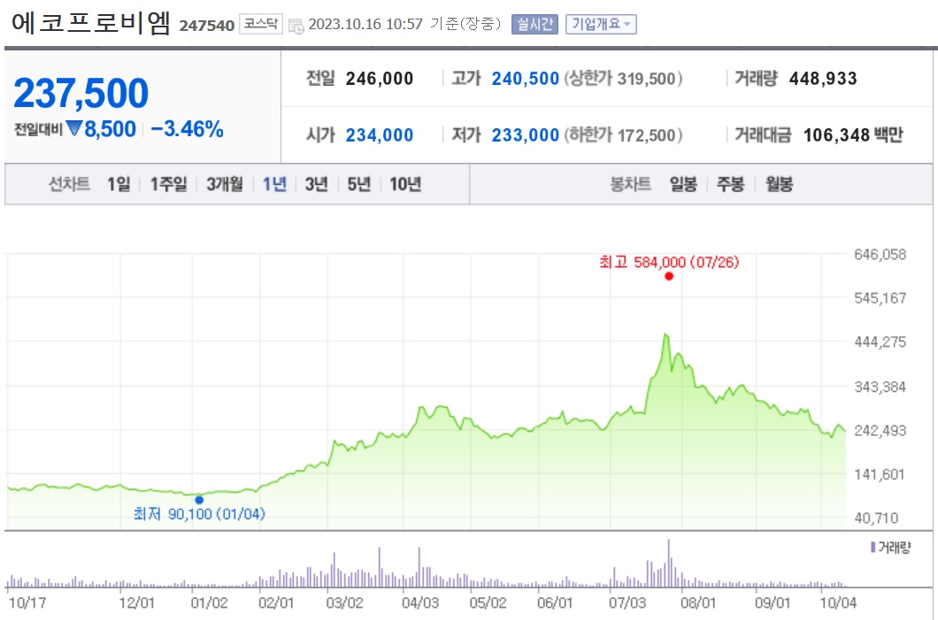Image resolution: width=938 pixels, height=620 pixels.
Task: Click the blue 최저 90,100 low marker dot
Action: click(x=199, y=500)
